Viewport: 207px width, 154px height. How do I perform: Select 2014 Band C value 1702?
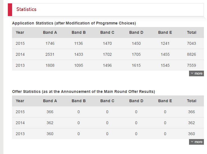107,54
